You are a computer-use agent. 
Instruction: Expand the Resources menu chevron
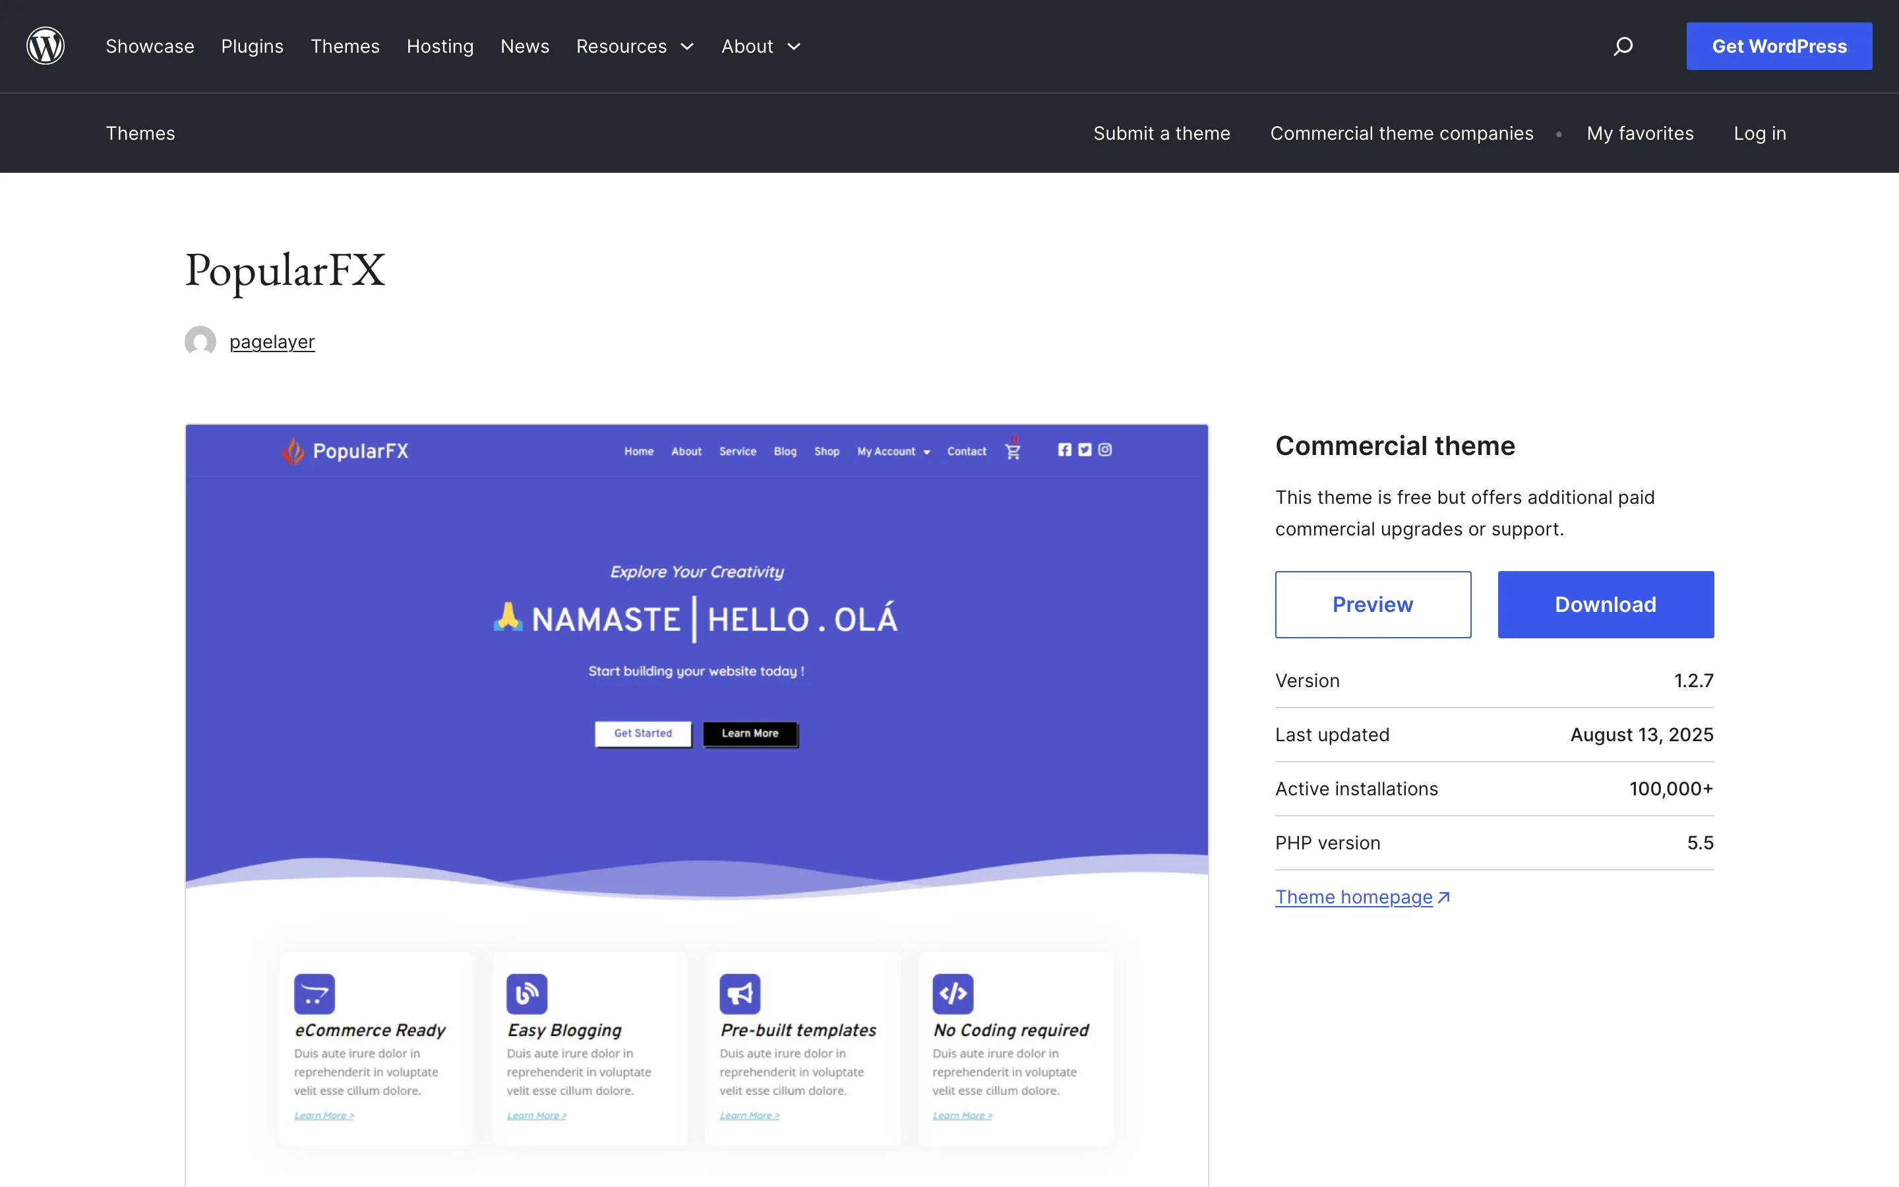pos(688,47)
